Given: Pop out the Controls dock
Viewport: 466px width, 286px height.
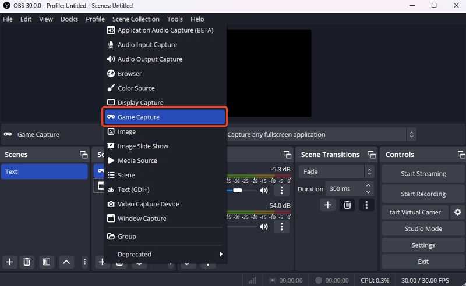Looking at the screenshot, I should pyautogui.click(x=461, y=155).
